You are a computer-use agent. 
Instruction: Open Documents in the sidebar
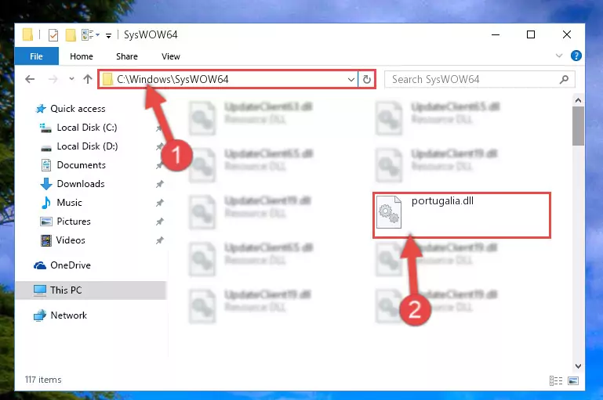point(81,165)
